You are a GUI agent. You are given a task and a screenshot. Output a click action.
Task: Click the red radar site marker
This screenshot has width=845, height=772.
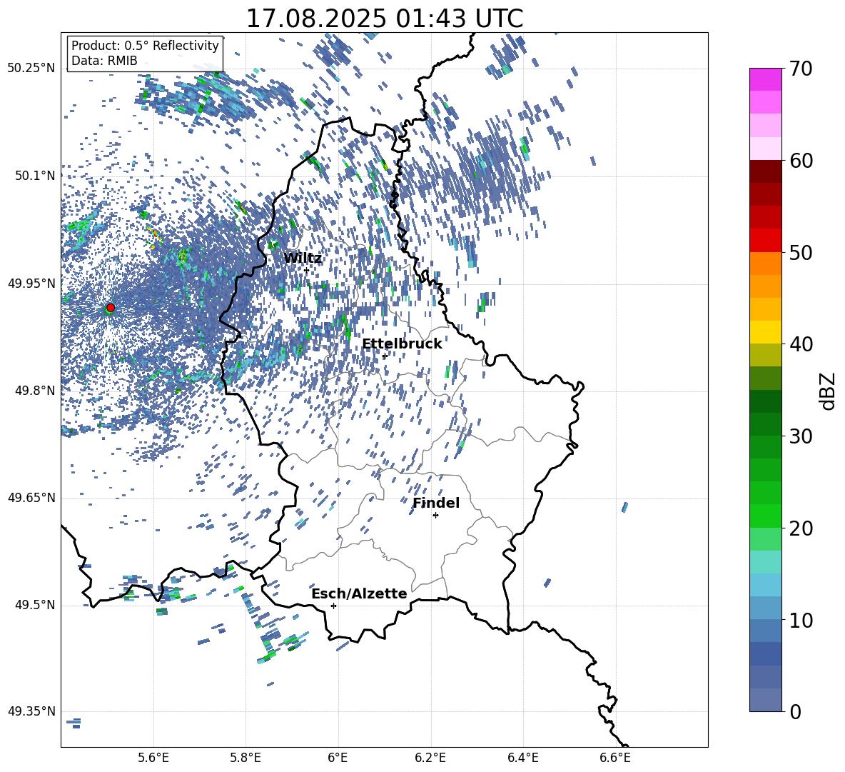[x=111, y=308]
